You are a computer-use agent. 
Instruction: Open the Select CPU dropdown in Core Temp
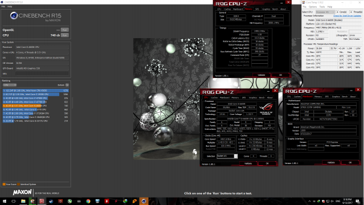325,12
